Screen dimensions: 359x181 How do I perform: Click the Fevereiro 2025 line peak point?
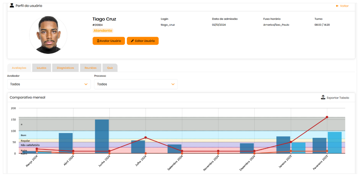[327, 117]
